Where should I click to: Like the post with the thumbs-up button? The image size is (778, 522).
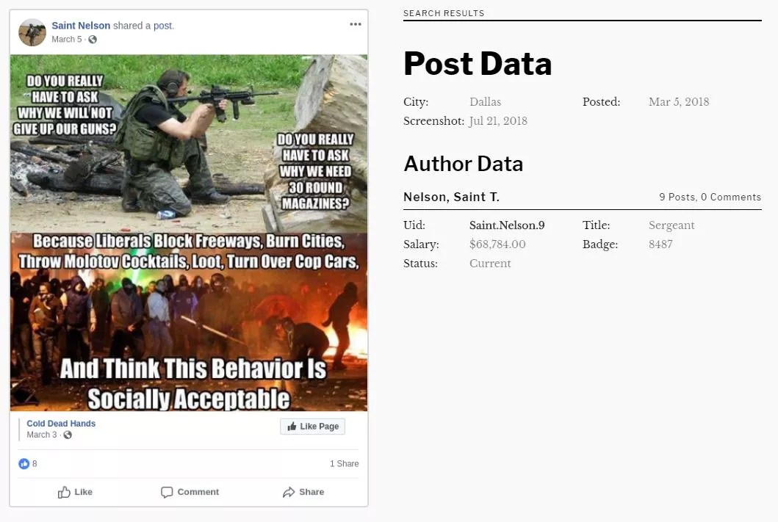click(x=75, y=492)
